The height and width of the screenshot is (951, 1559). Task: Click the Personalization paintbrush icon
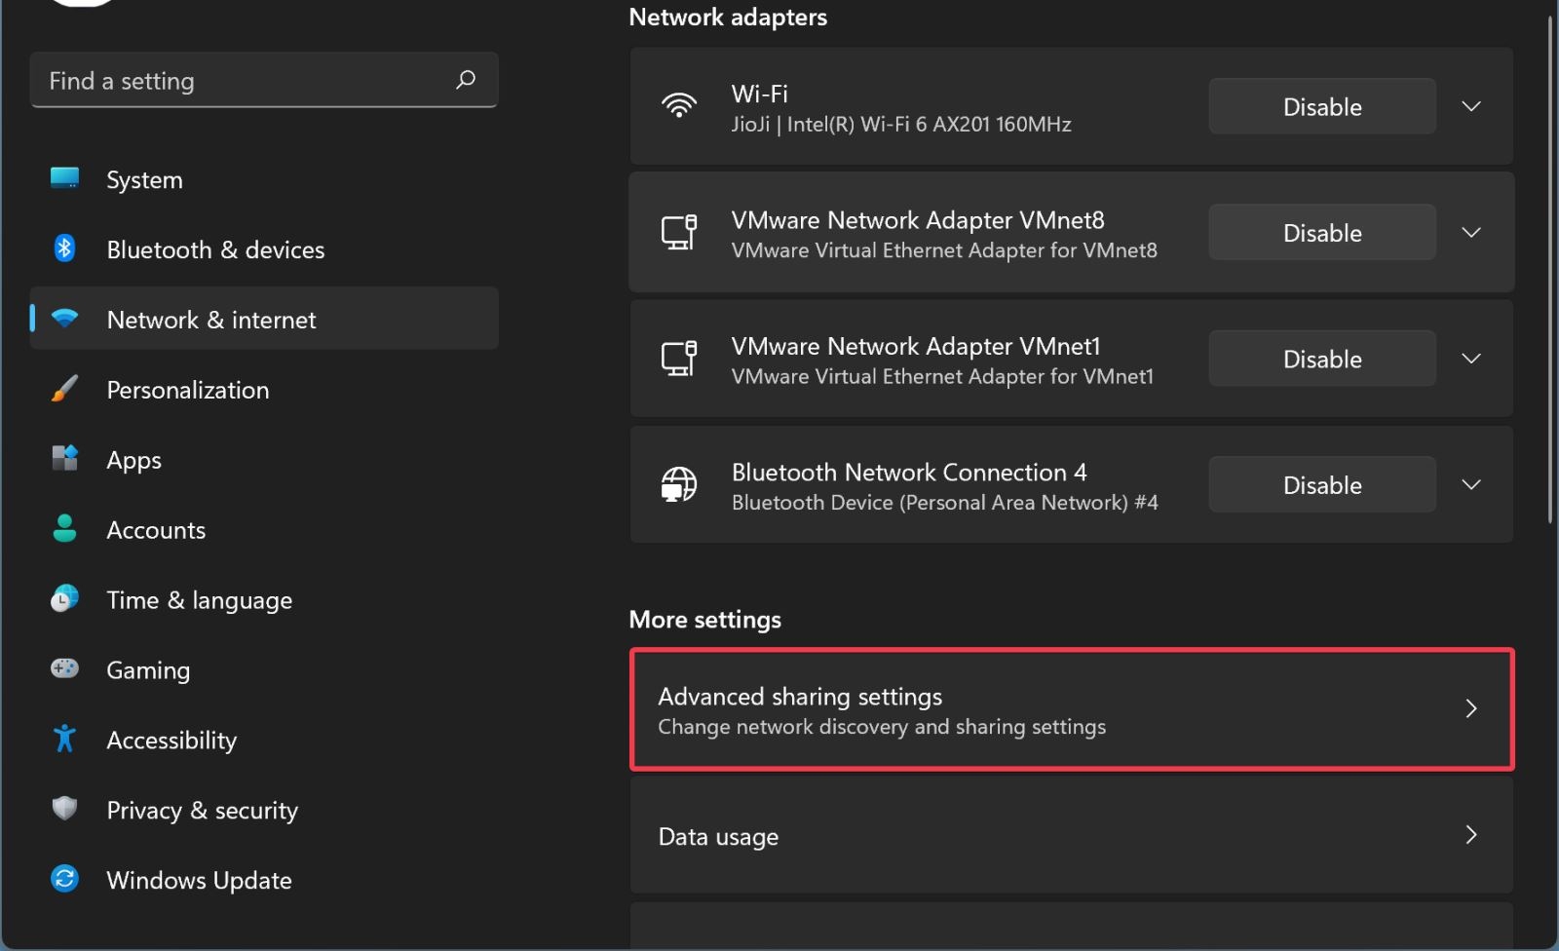(64, 389)
